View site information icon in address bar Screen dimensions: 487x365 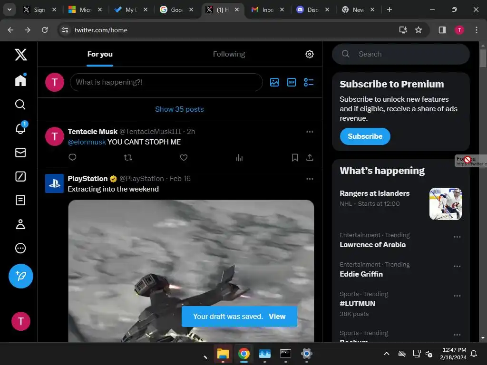(65, 30)
